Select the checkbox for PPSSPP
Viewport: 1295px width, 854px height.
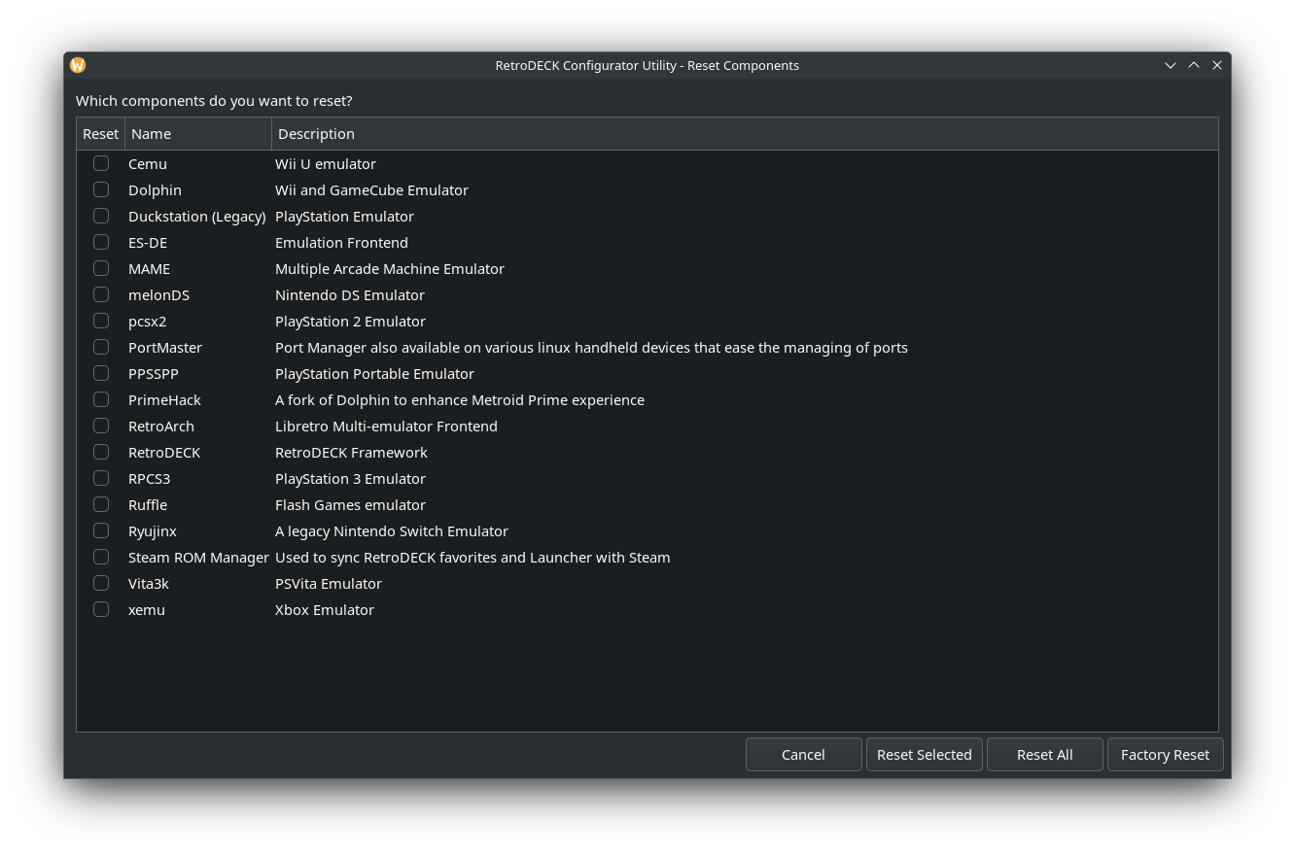(x=101, y=373)
